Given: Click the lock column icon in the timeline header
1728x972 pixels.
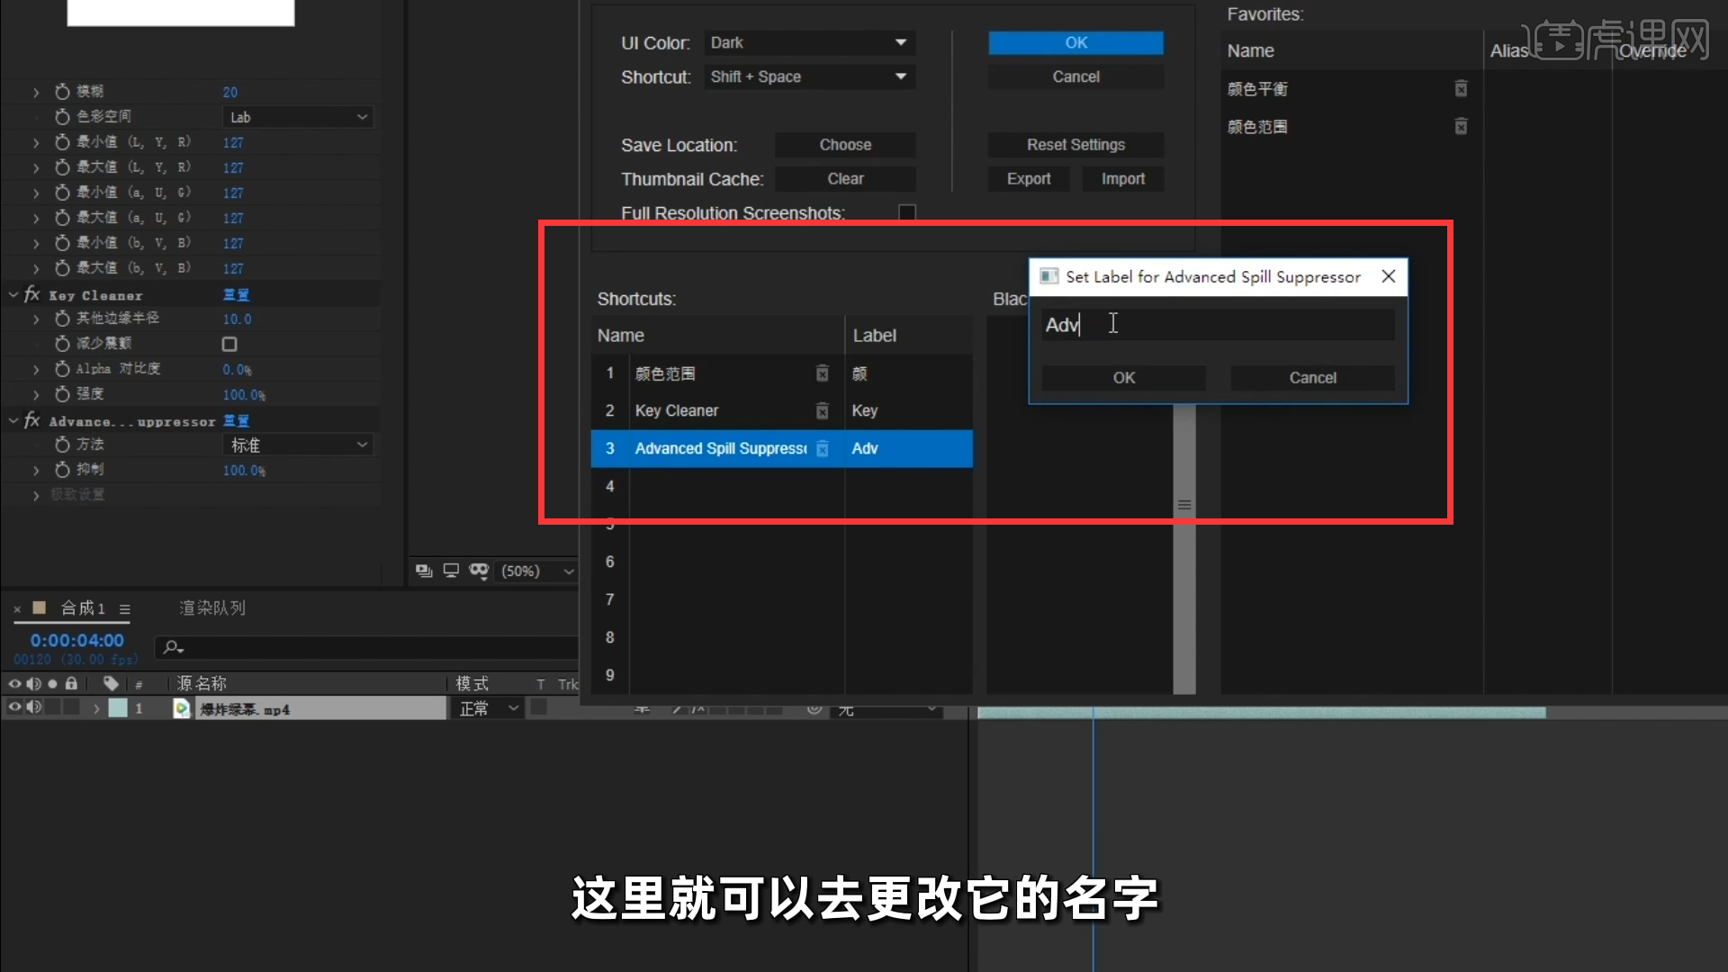Looking at the screenshot, I should (x=71, y=684).
